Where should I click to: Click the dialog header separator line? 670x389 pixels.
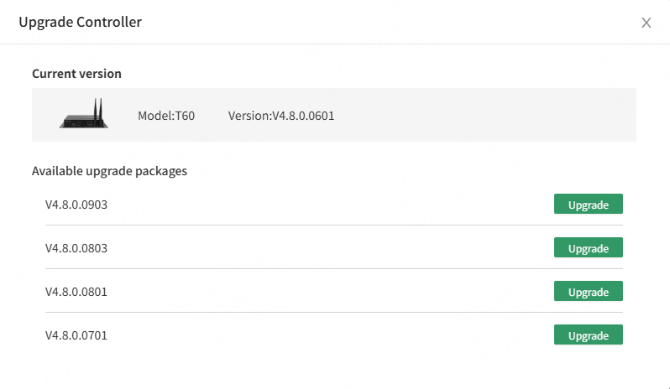(335, 44)
